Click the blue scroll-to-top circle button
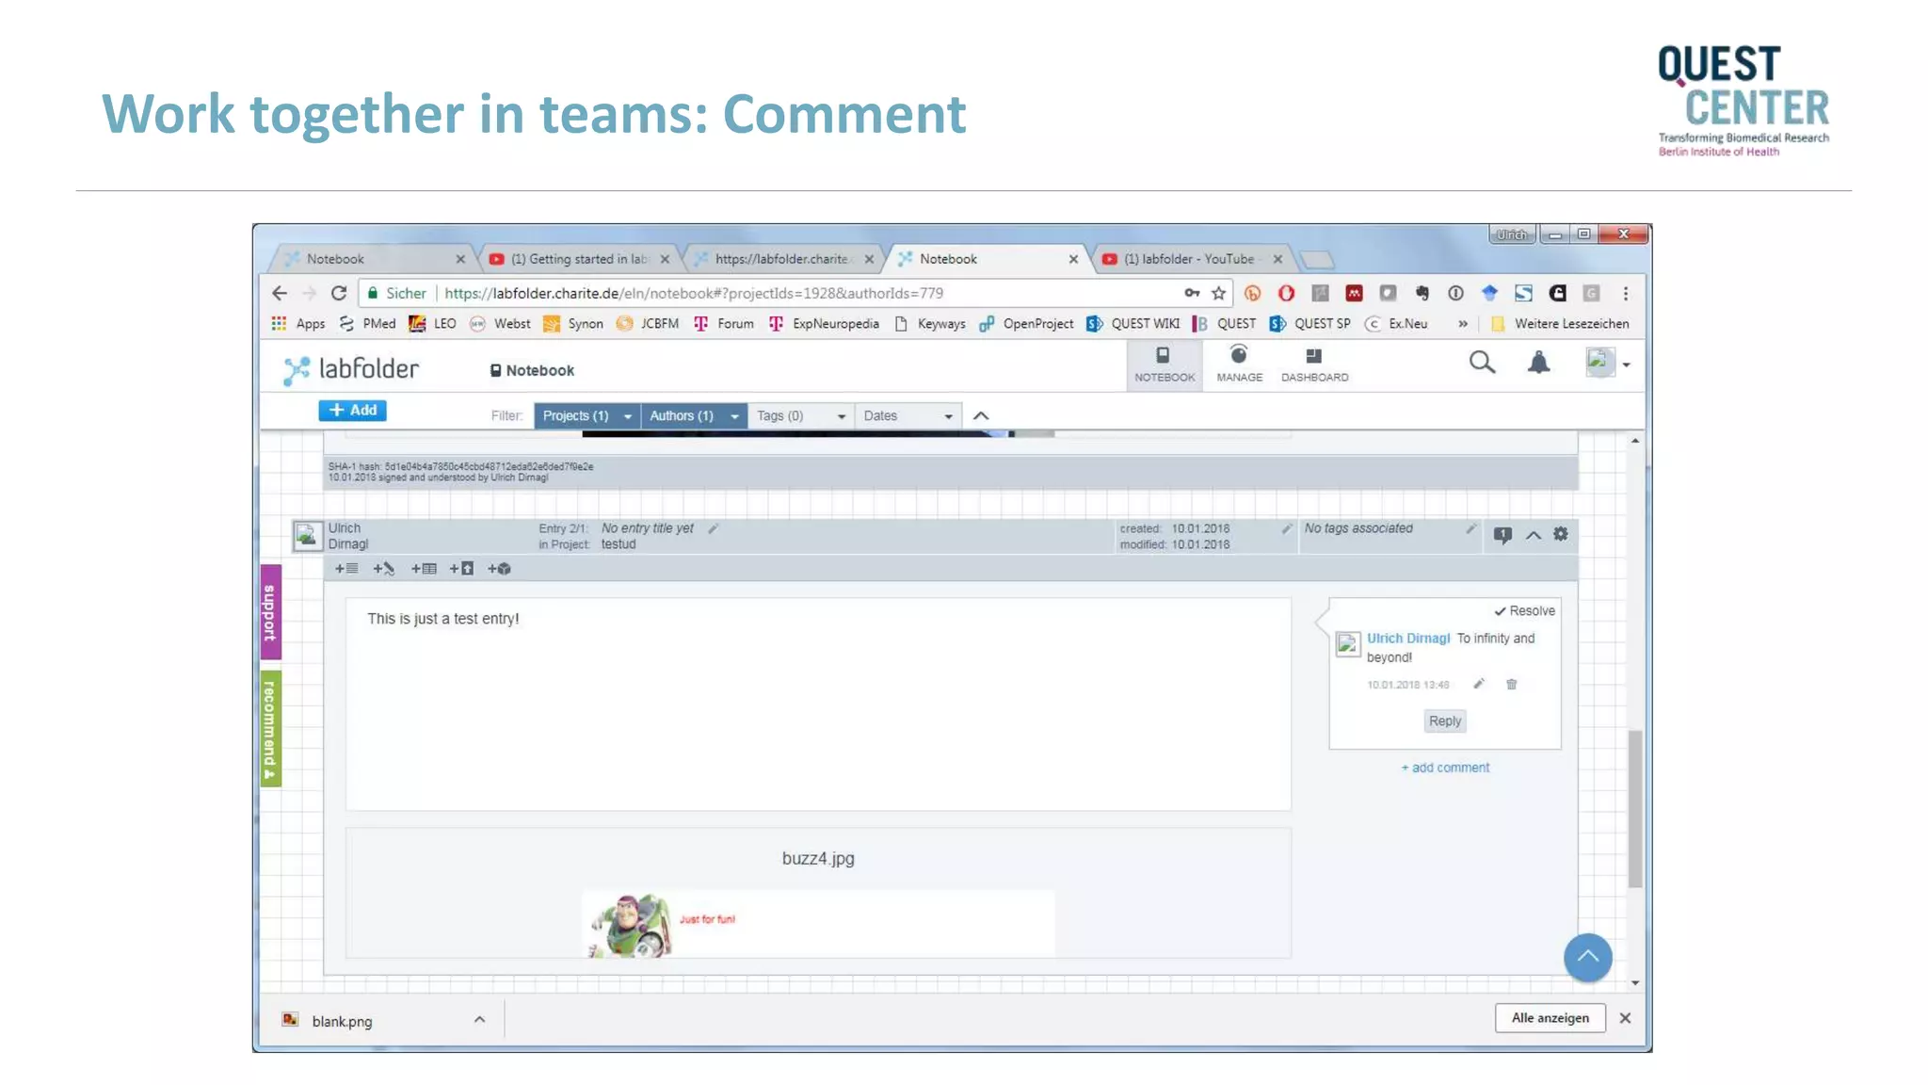Screen dimensions: 1928x1085 (1588, 958)
